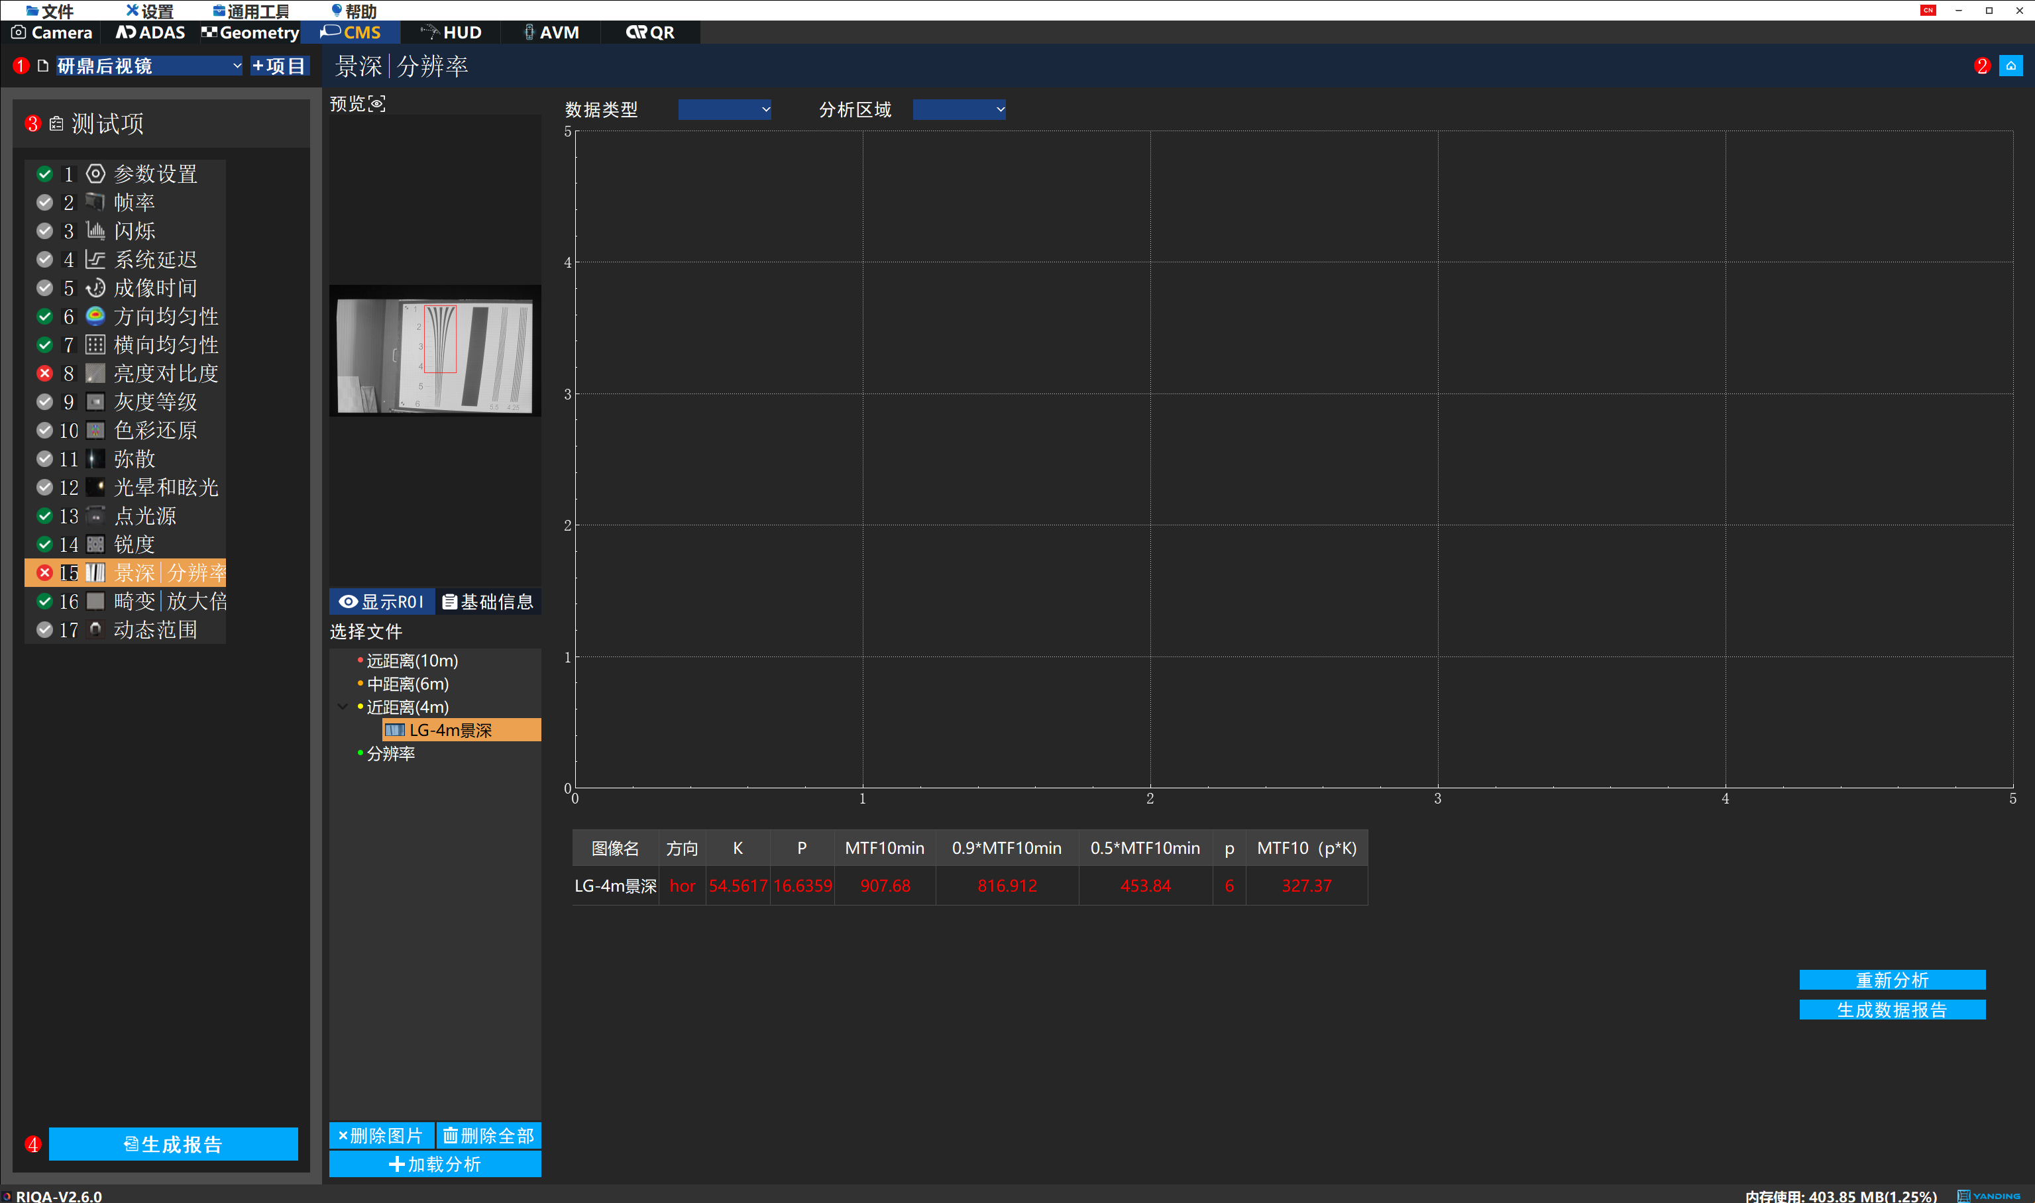Open the 研鼎后视镜 project dropdown

click(x=148, y=66)
